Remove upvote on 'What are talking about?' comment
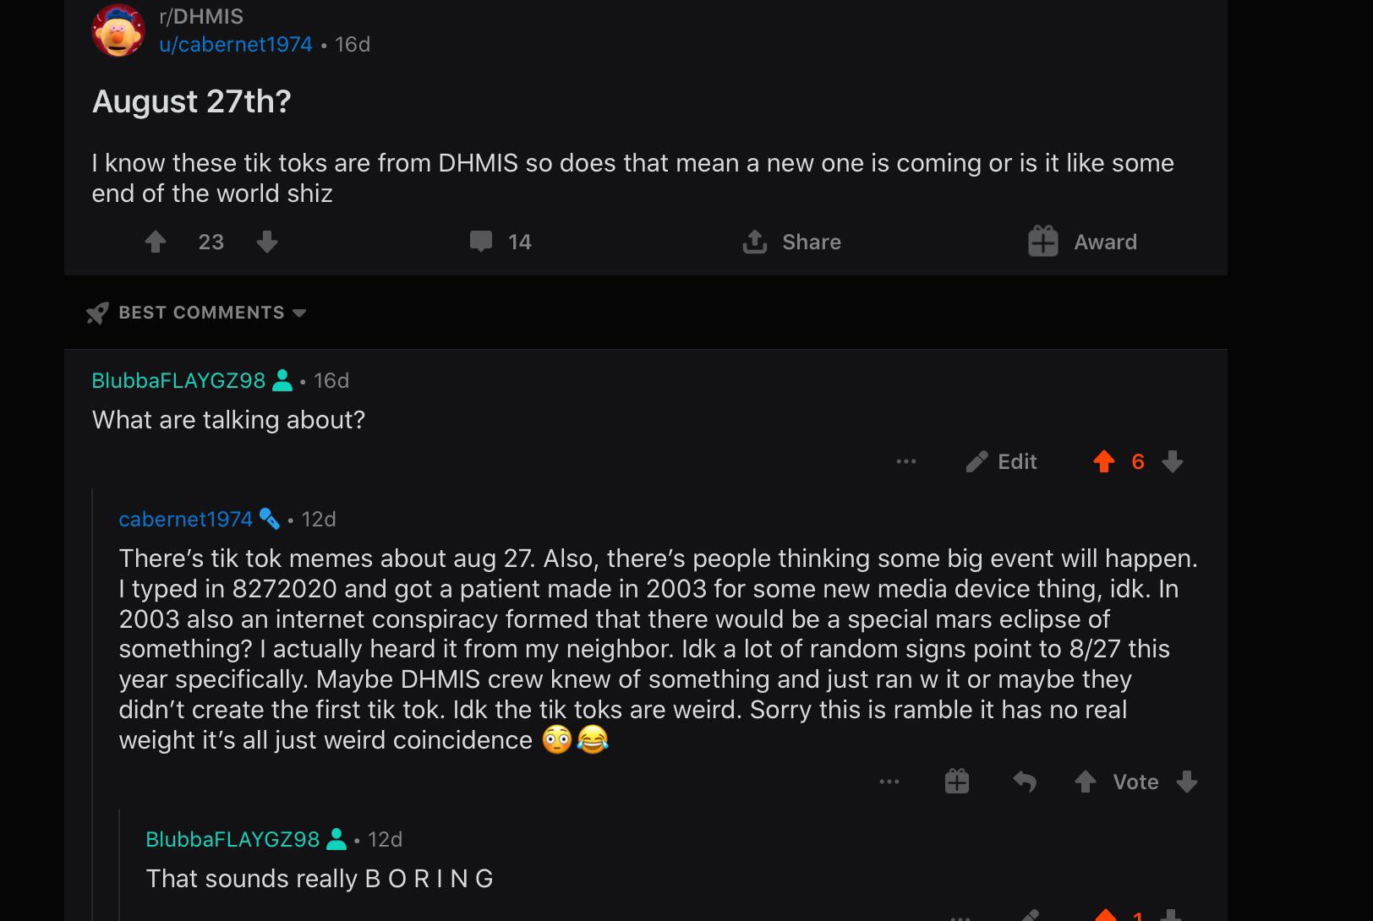 (x=1104, y=461)
